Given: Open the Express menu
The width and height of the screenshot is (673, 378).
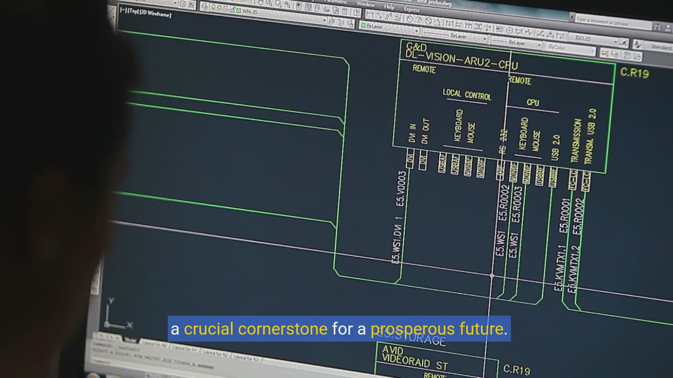Looking at the screenshot, I should [412, 9].
